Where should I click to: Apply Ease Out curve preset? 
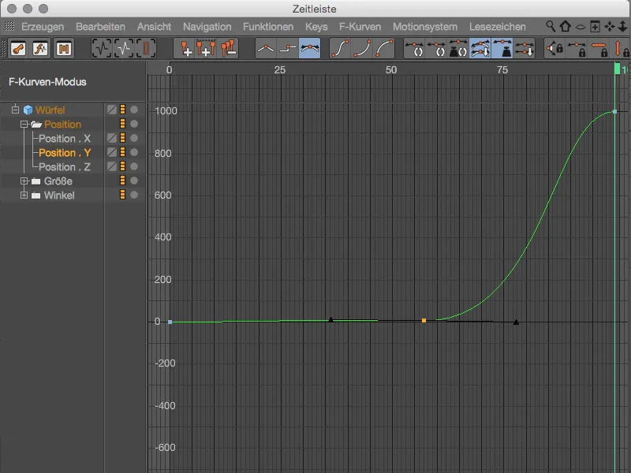pos(384,49)
